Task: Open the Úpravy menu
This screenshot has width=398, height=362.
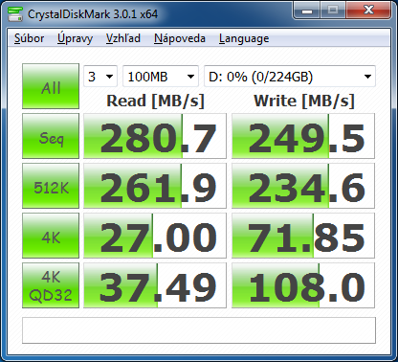Action: [75, 38]
